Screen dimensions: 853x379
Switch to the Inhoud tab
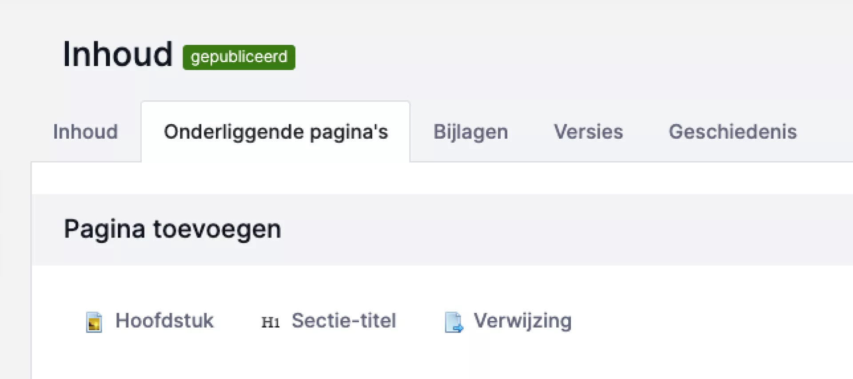[x=85, y=132]
